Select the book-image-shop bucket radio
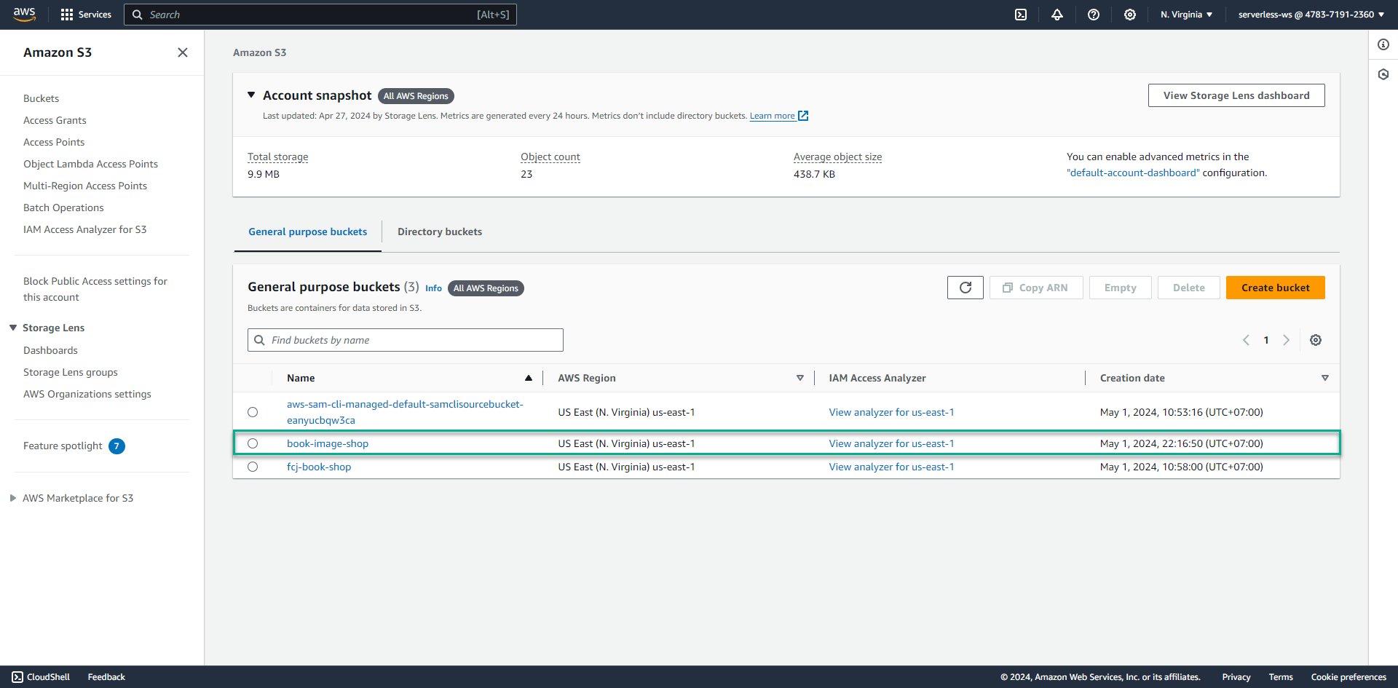1398x688 pixels. click(253, 443)
